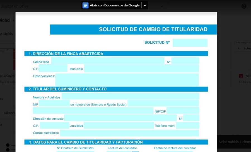Click the Google Docs icon in the top bar
The width and height of the screenshot is (251, 152).
(85, 5)
